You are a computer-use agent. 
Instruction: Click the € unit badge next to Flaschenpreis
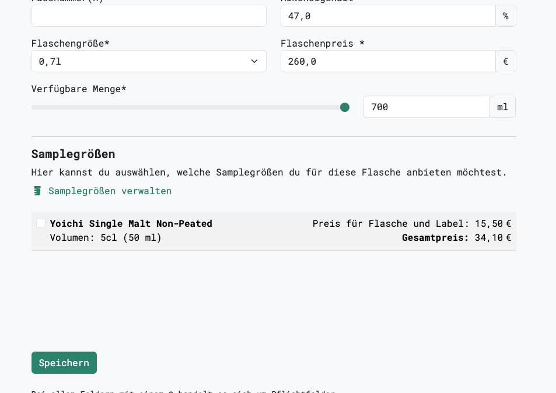point(506,61)
